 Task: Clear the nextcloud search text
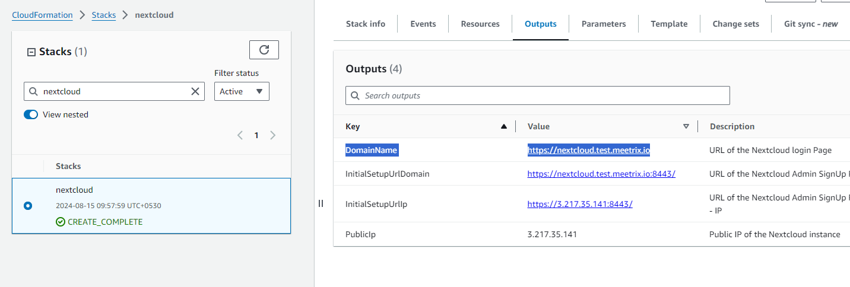point(195,91)
